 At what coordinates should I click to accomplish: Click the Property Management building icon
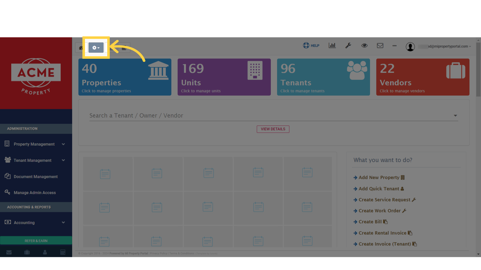(x=7, y=143)
